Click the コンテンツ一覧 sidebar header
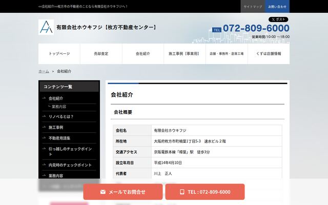 (69, 87)
